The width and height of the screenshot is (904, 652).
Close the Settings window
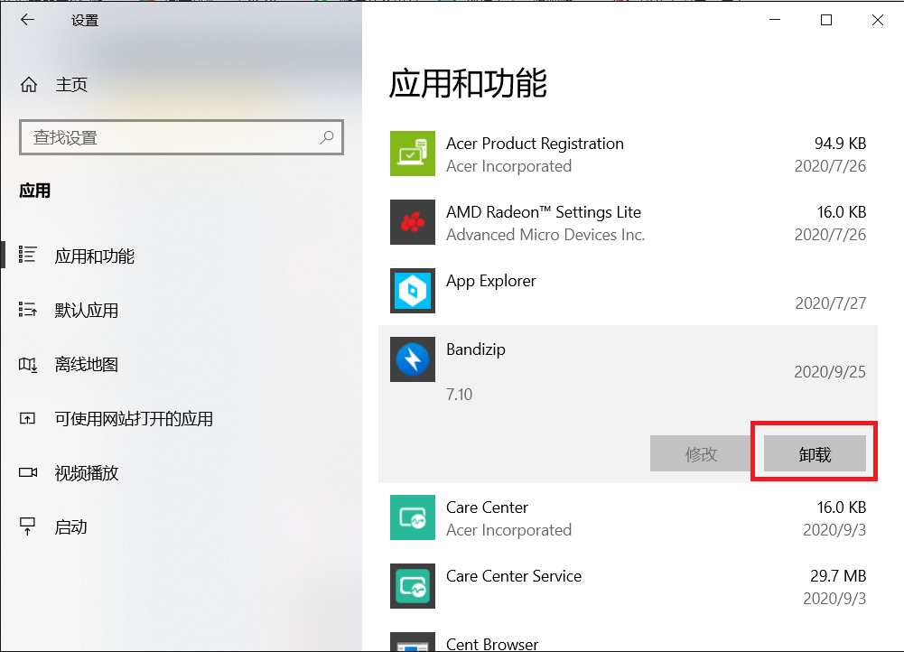878,20
